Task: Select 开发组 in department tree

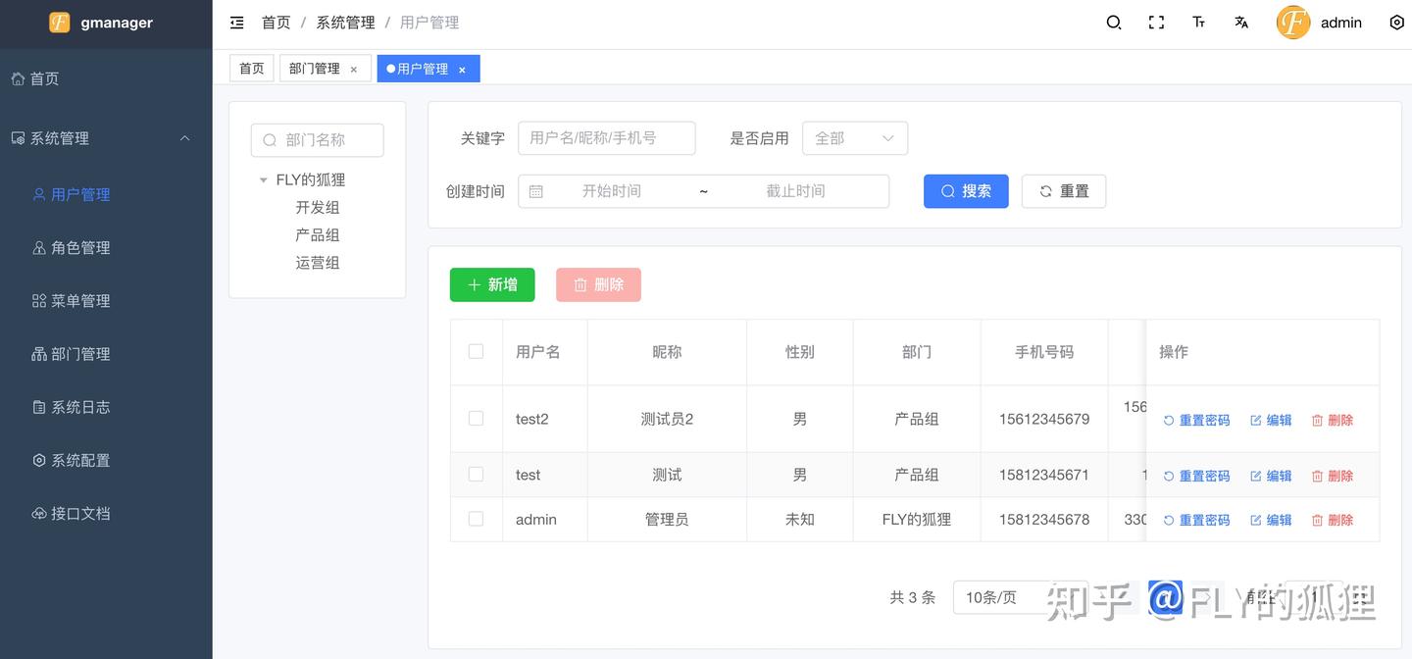Action: point(318,208)
